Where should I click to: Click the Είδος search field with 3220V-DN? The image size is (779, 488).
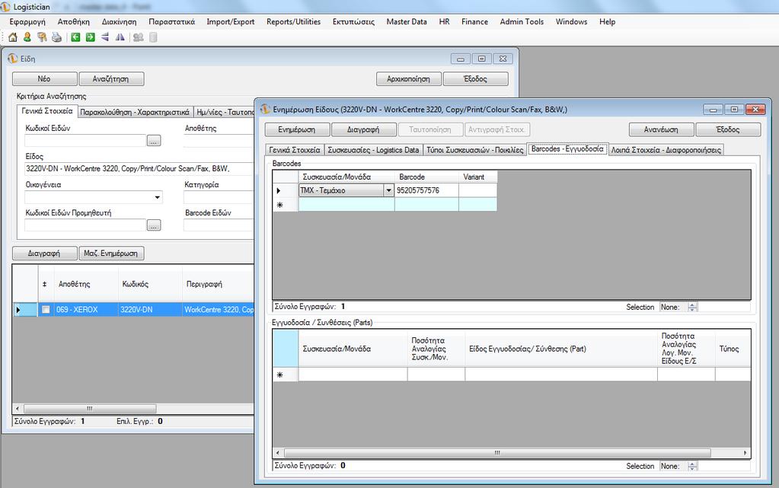tap(139, 169)
